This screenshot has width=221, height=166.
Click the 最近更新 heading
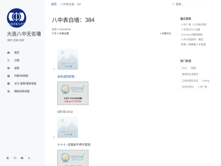click(186, 18)
